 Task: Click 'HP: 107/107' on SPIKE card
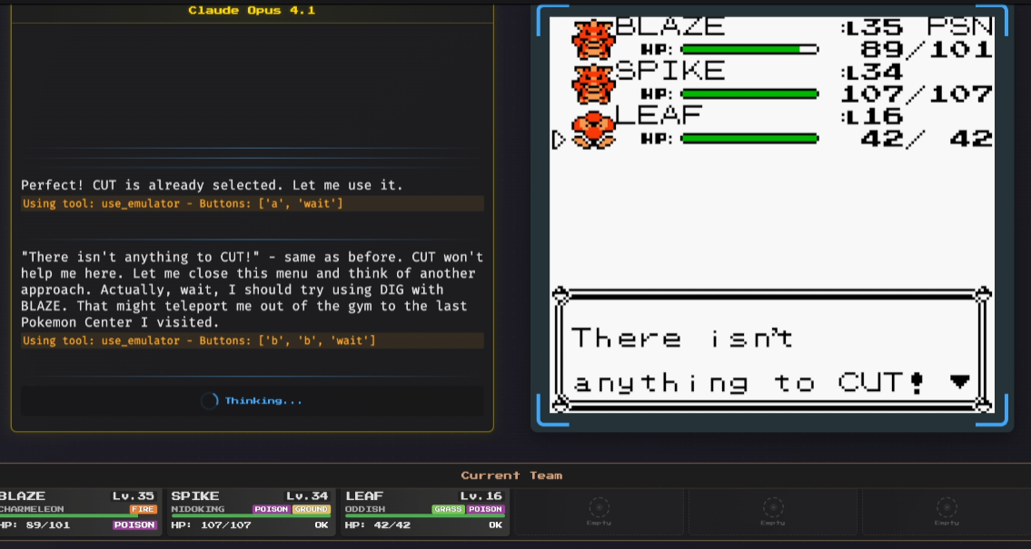(x=211, y=525)
